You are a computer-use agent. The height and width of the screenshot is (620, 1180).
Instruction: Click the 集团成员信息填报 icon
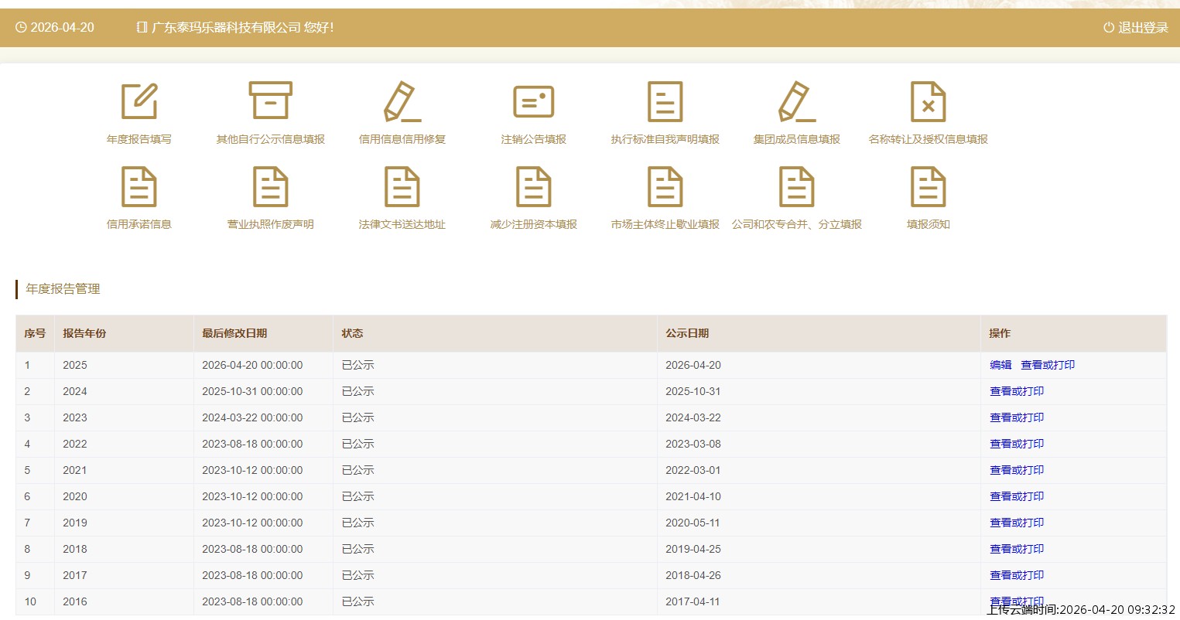(796, 102)
